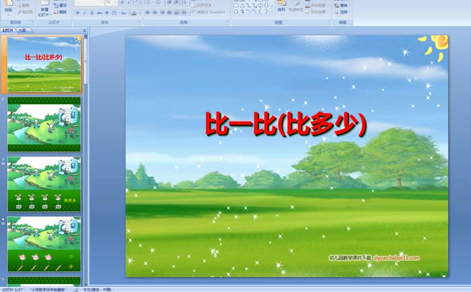This screenshot has width=471, height=292.
Task: Switch to the Outline tab in panel
Action: click(22, 30)
